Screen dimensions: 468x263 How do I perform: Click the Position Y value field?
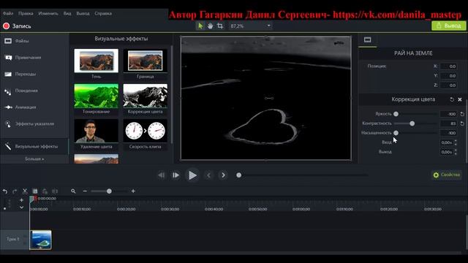pyautogui.click(x=448, y=76)
